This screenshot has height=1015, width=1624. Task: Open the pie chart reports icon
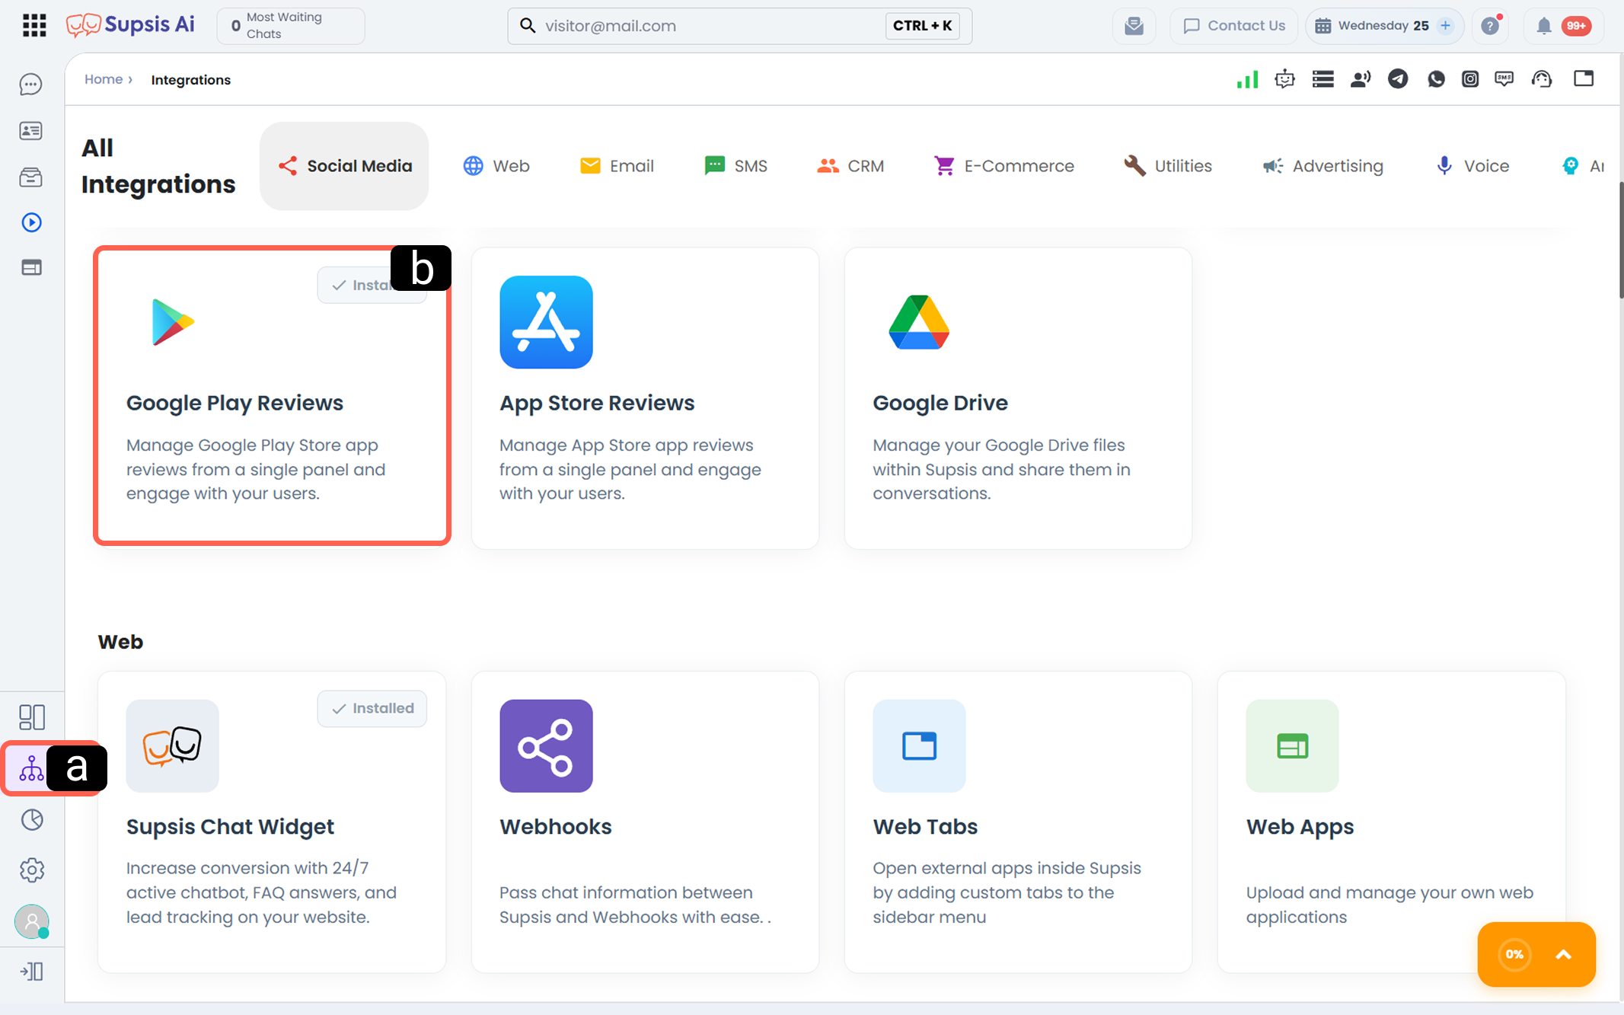click(32, 820)
